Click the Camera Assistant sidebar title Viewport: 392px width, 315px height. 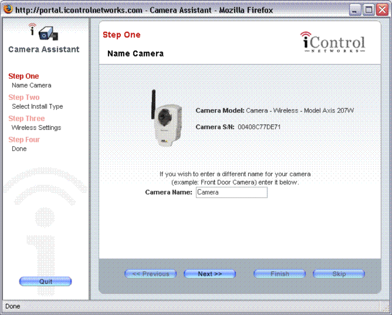point(44,49)
